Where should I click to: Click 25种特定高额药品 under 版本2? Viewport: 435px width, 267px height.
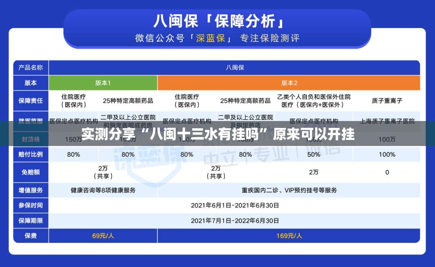click(x=245, y=101)
